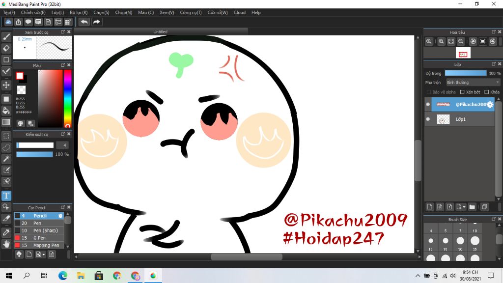
Task: Activate the Lasso selection tool
Action: (6, 147)
